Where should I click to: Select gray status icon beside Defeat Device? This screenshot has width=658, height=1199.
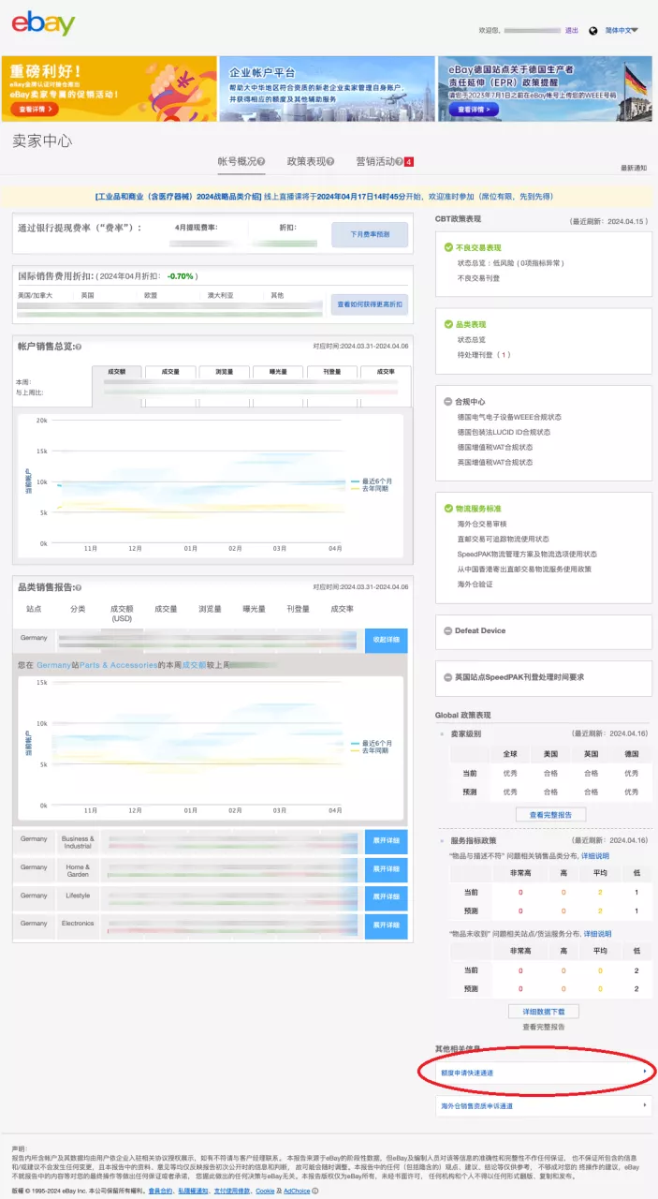tap(448, 631)
